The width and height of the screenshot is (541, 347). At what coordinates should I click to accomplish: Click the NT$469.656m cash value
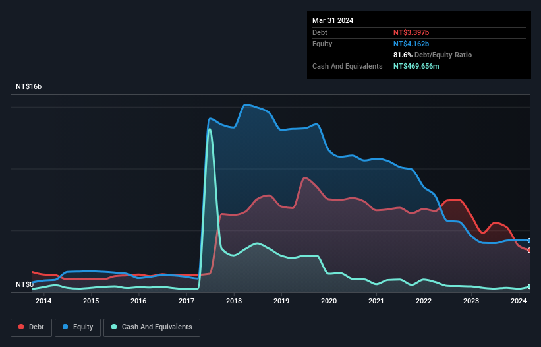416,66
